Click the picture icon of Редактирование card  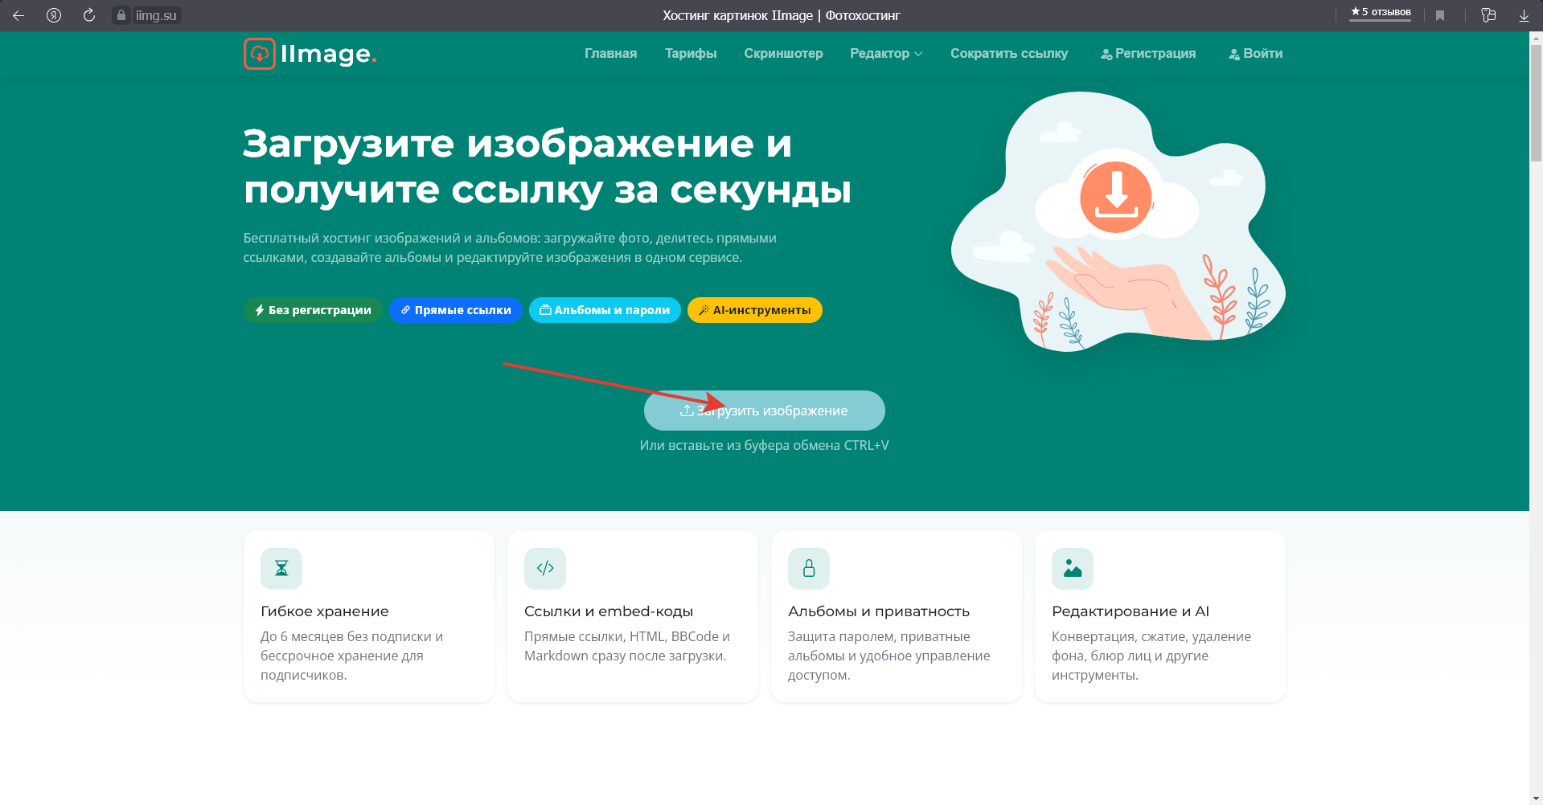1073,569
